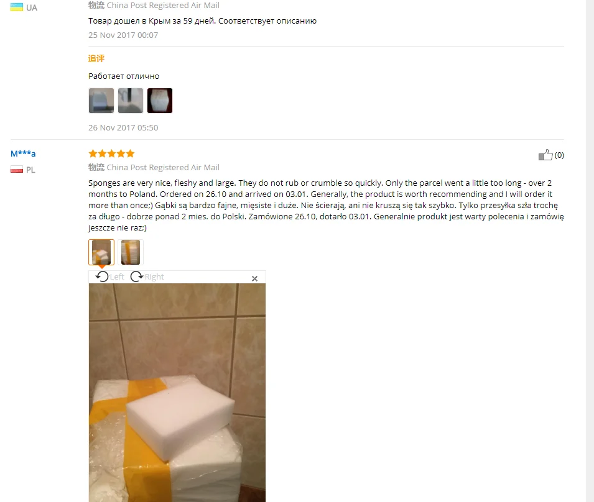Click the 'Right' rotate label
The width and height of the screenshot is (594, 502).
pos(154,277)
